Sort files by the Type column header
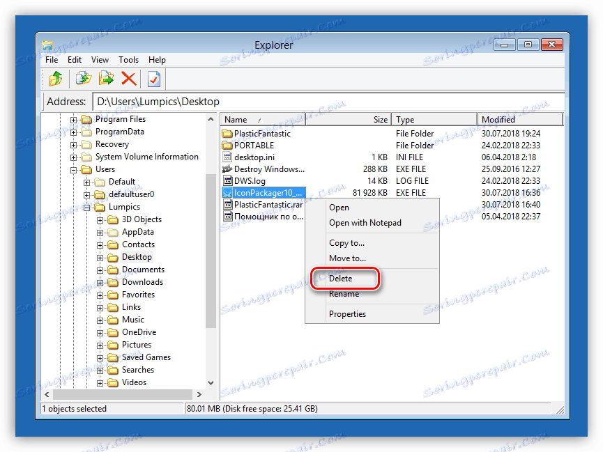Screen dimensions: 603x452 pyautogui.click(x=434, y=120)
